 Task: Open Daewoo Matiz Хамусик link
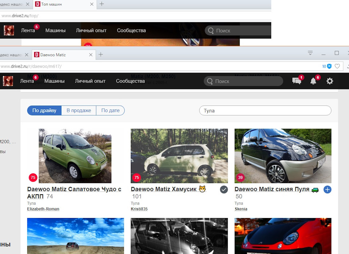pos(168,189)
